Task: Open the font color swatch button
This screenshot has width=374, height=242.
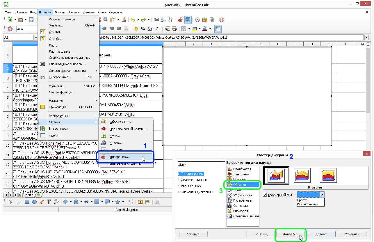Action: pos(205,29)
